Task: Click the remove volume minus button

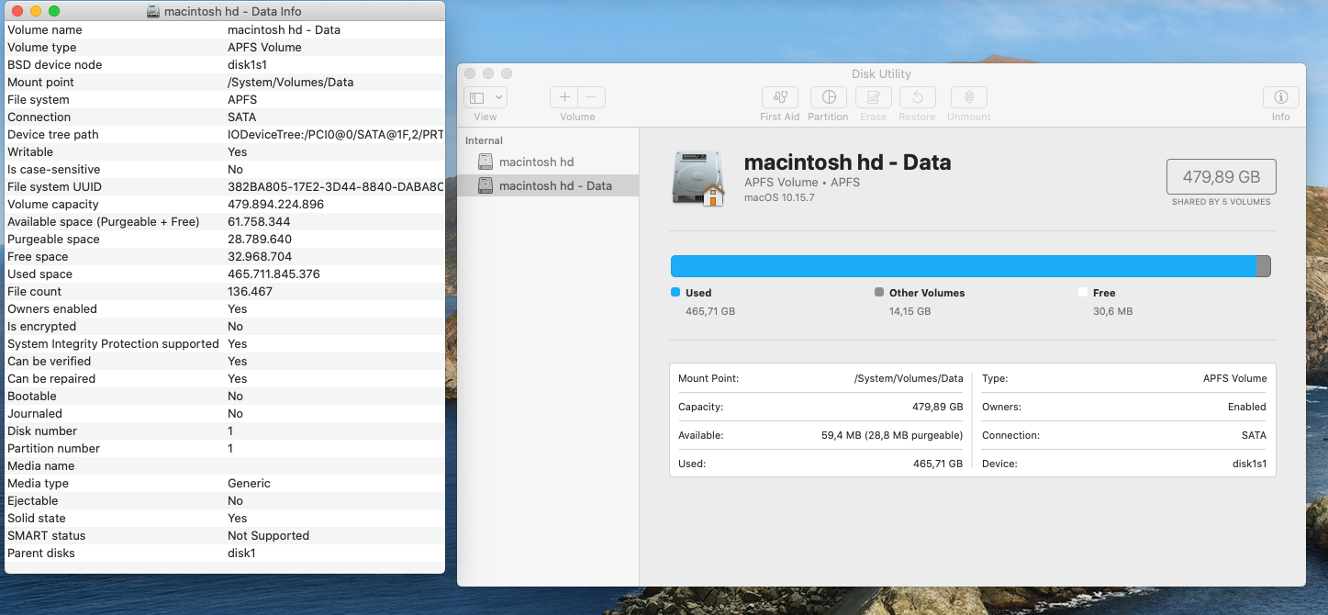Action: point(592,97)
